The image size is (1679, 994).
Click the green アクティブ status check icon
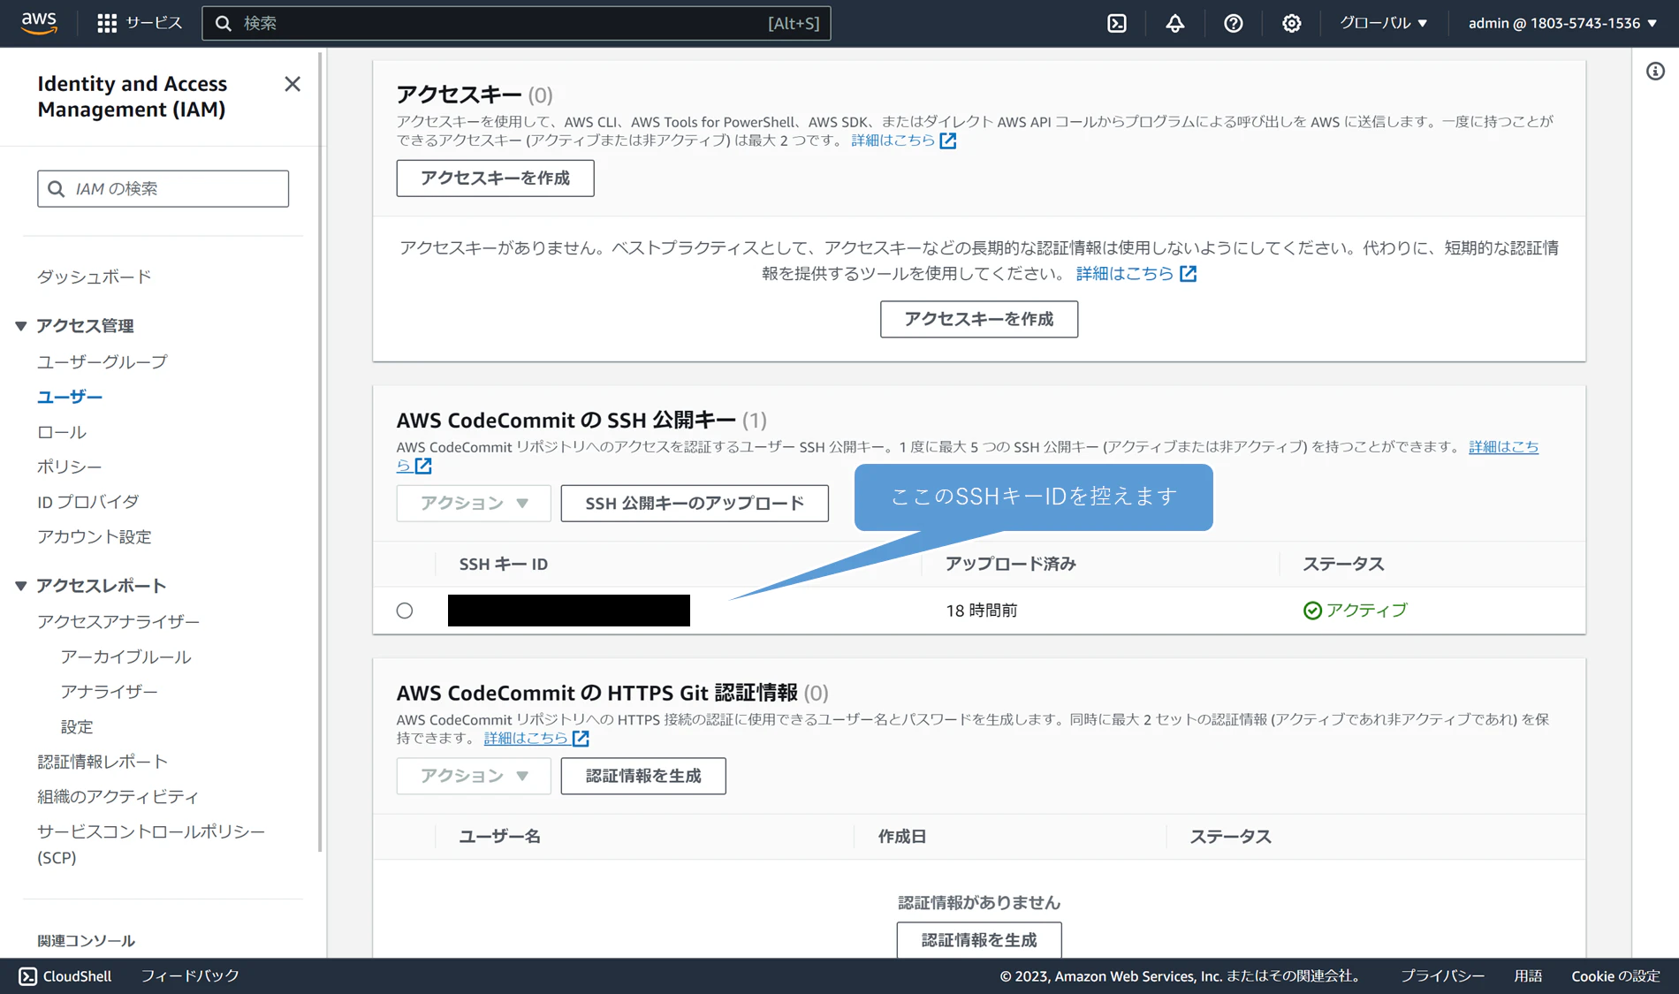[1312, 611]
